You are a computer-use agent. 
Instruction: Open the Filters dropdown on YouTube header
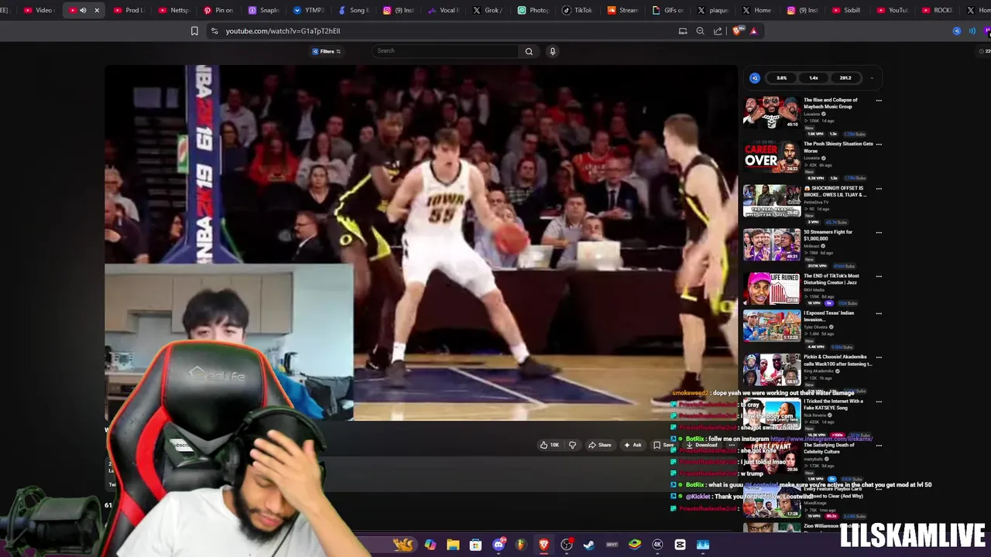click(x=326, y=51)
